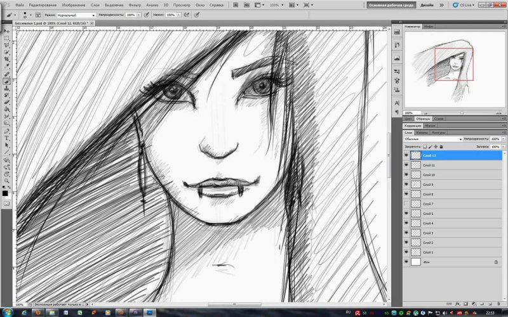The height and width of the screenshot is (317, 508).
Task: Click the Windows Start button
Action: [x=8, y=312]
